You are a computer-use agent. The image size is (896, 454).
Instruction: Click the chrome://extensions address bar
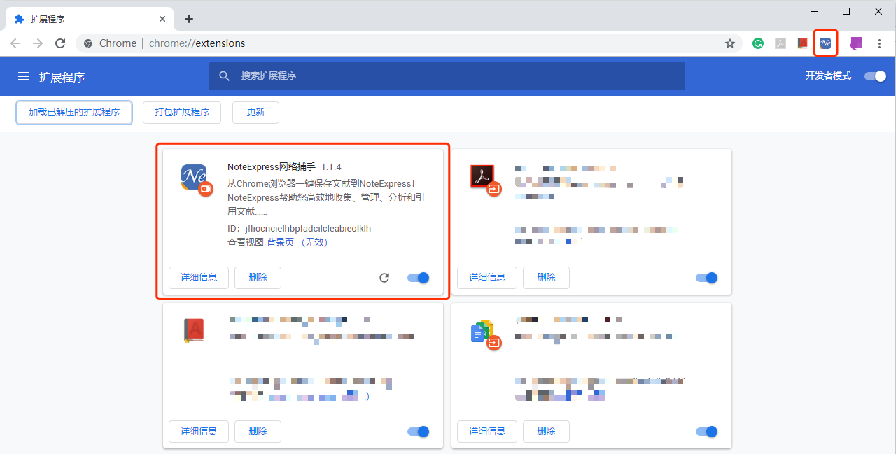click(409, 43)
